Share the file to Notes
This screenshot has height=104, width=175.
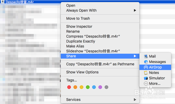coord(155,73)
